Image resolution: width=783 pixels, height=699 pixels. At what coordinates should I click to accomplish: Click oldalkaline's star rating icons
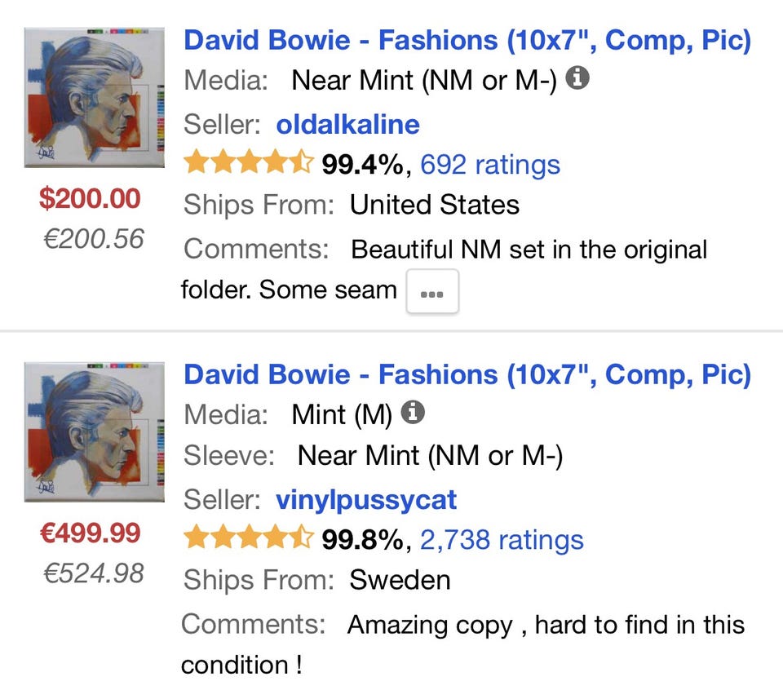[x=249, y=164]
